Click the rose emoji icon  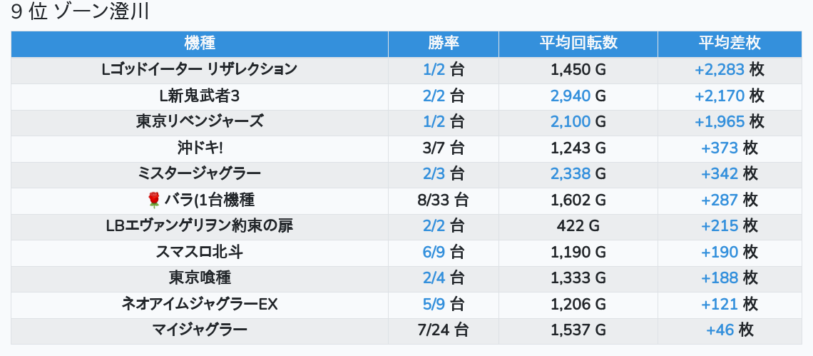154,200
